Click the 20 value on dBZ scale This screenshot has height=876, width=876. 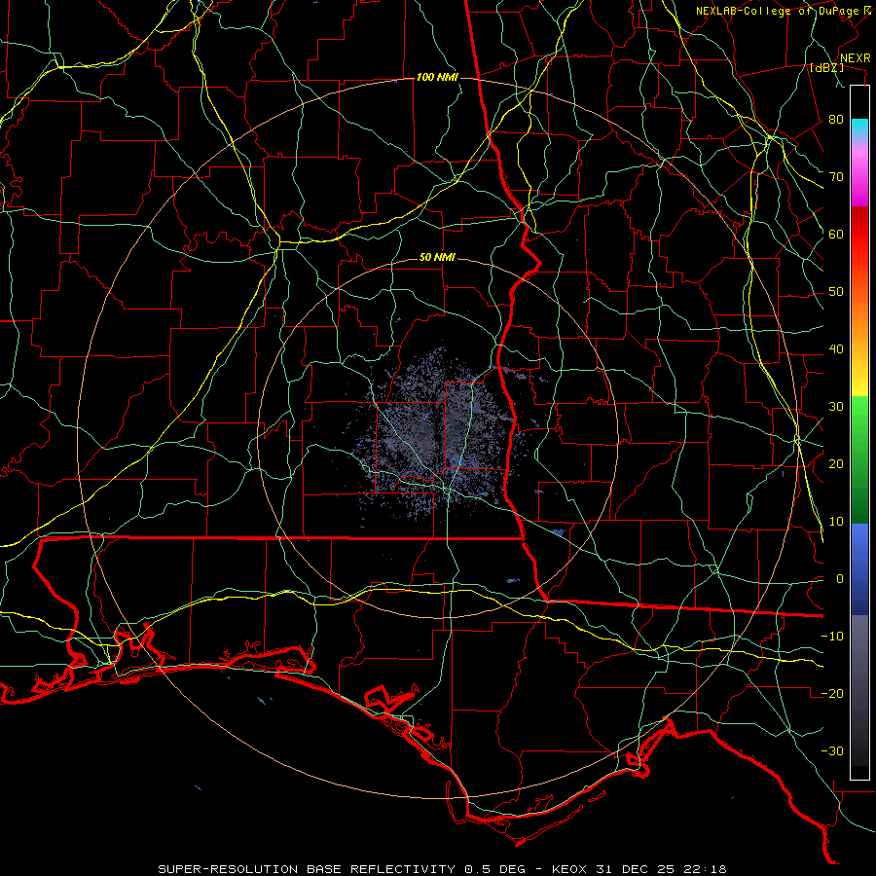[x=836, y=464]
